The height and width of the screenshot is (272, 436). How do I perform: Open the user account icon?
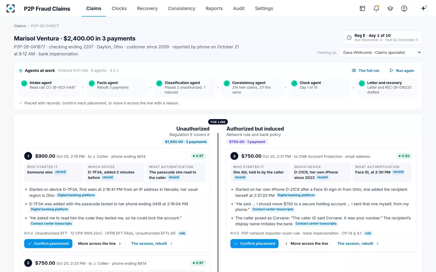point(404,8)
